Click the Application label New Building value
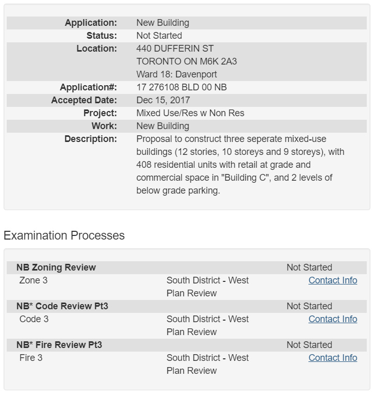 pos(163,23)
